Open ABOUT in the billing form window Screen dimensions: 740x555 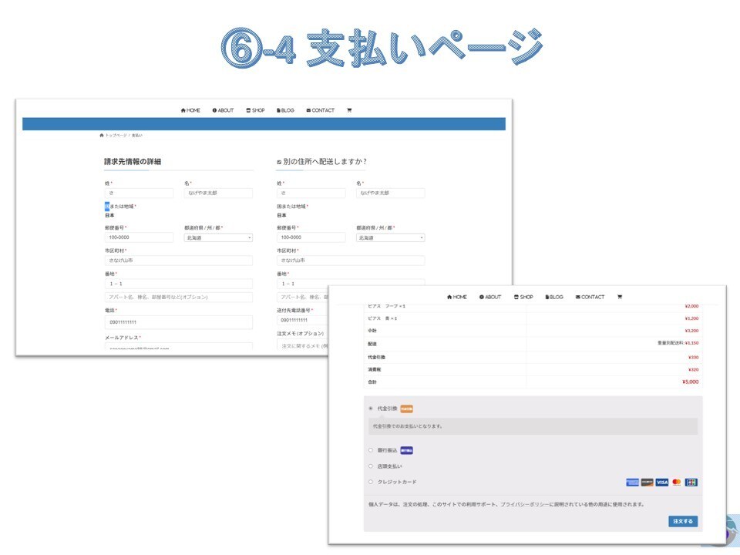[x=224, y=110]
